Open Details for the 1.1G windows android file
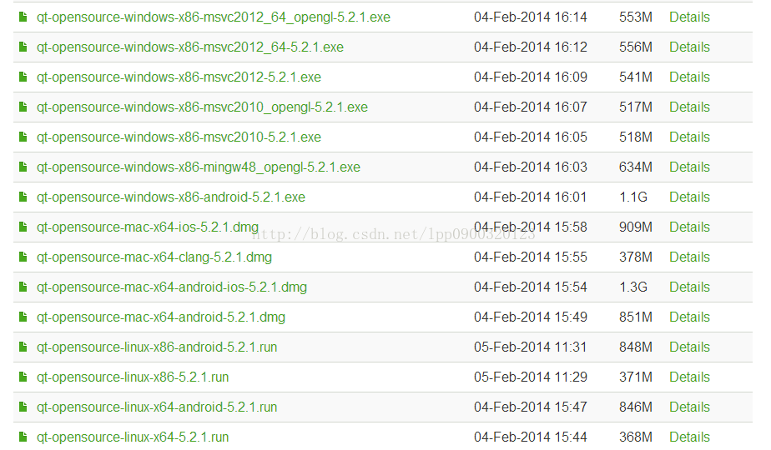This screenshot has height=450, width=771. [689, 197]
